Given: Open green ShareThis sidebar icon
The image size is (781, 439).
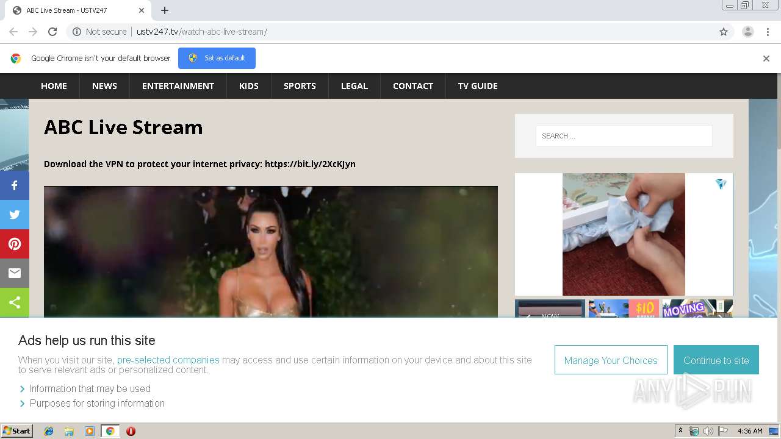Looking at the screenshot, I should (15, 302).
